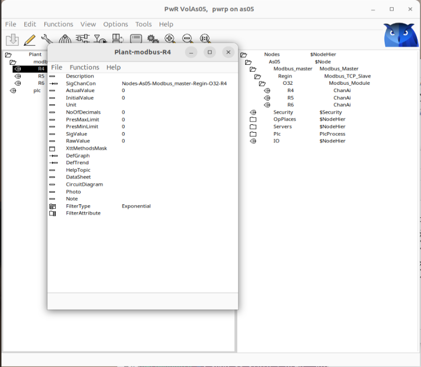Click the SigChanCon value Nodes-As05-Modbus_master-Regin-O32-R4
The height and width of the screenshot is (367, 421).
click(x=174, y=83)
